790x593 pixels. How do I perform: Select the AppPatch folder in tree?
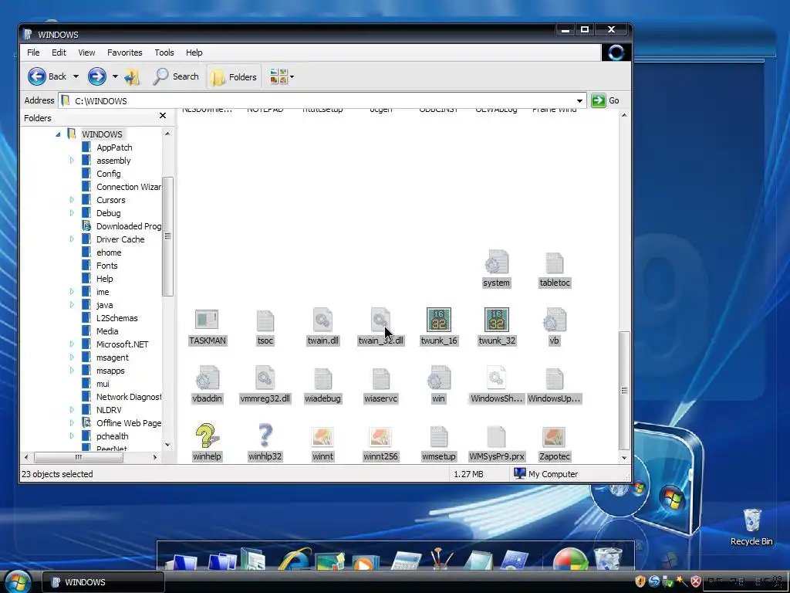pos(114,147)
